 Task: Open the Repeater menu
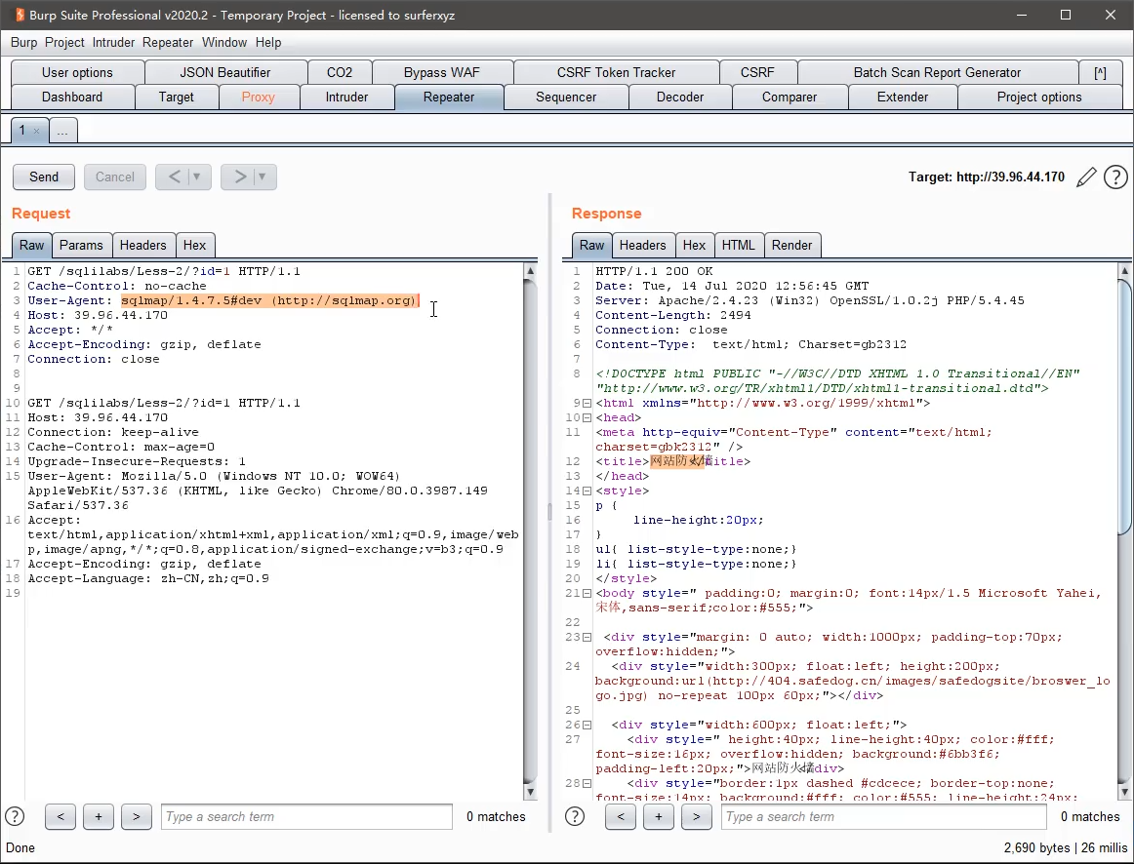click(168, 43)
